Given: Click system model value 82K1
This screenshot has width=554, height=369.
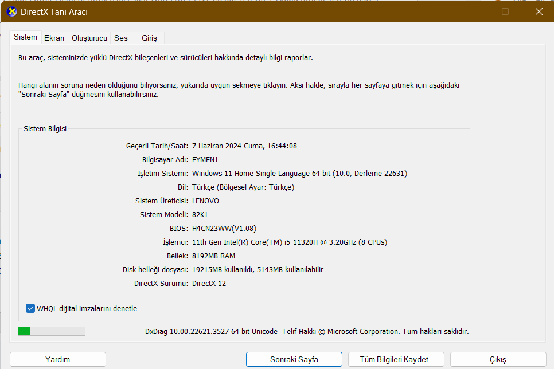Looking at the screenshot, I should (200, 215).
